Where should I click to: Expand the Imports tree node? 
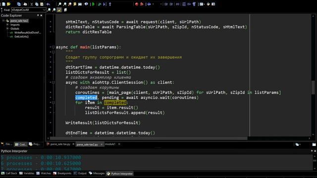(x=7, y=25)
